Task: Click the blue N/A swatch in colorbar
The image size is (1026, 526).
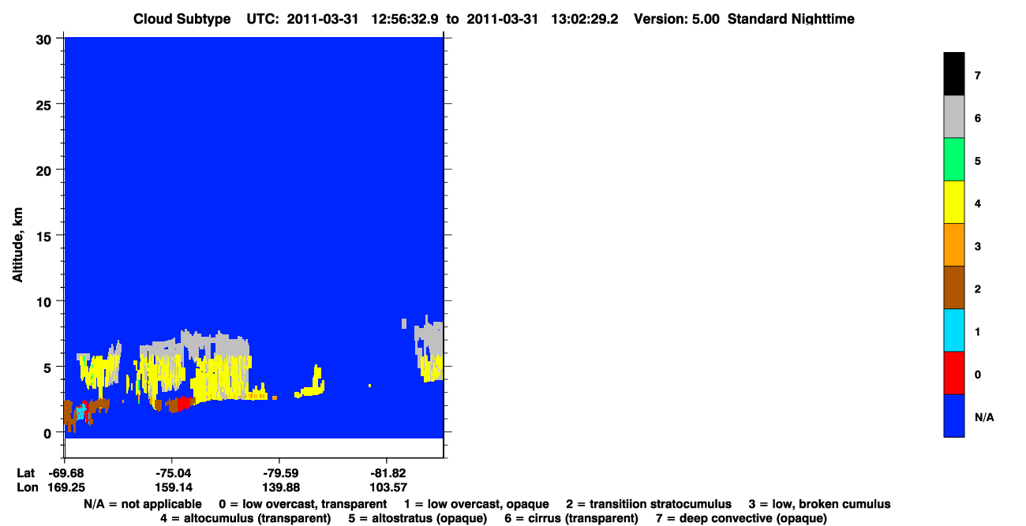Action: point(953,415)
